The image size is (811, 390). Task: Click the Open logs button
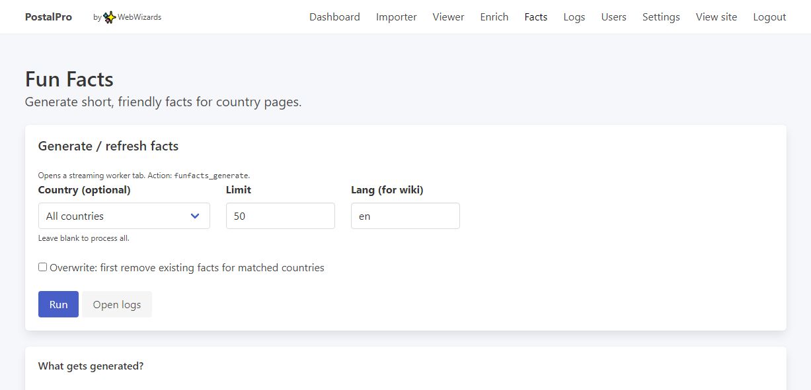click(117, 304)
